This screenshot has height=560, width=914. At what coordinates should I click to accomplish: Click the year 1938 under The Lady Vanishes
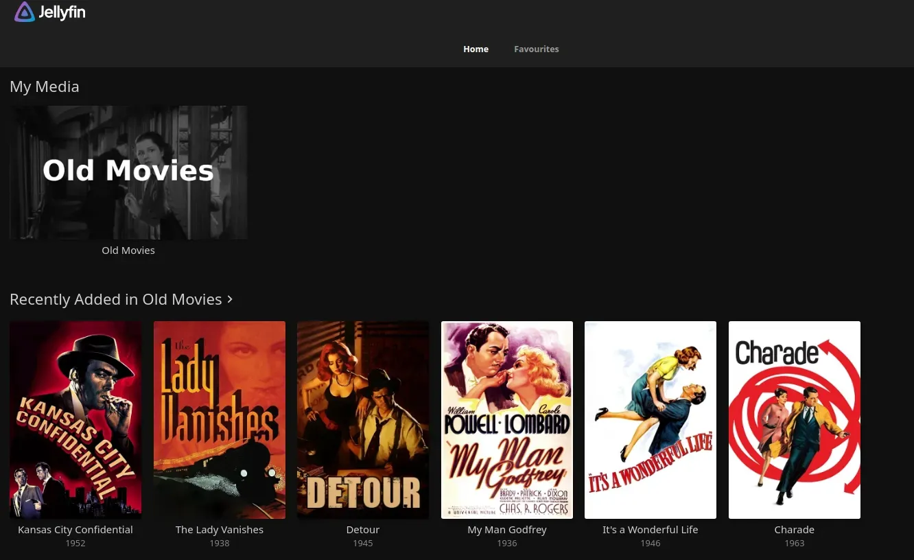coord(220,544)
